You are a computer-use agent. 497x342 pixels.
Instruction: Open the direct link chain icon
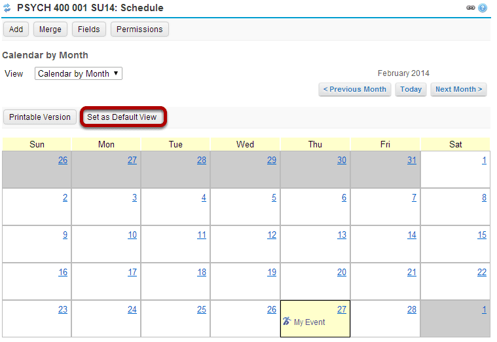click(x=471, y=8)
